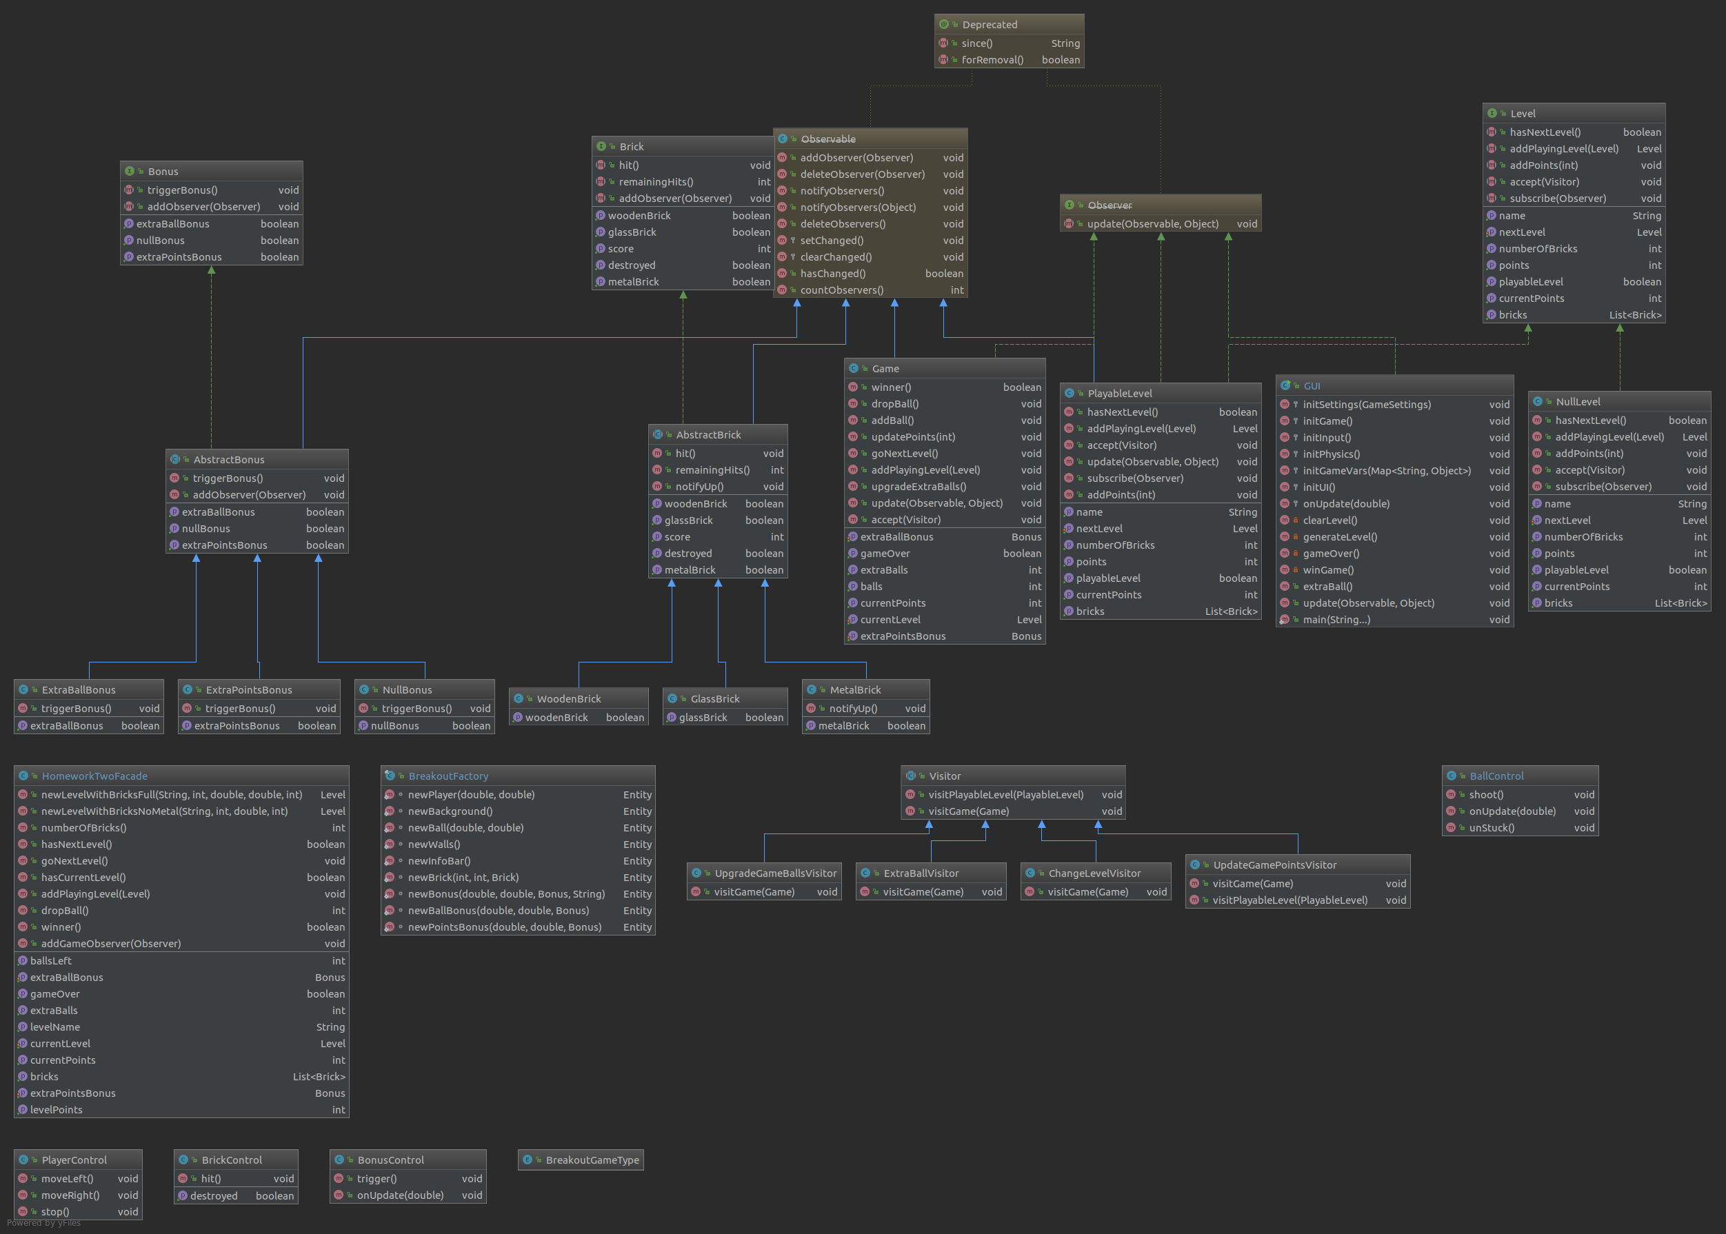Click the newBrick(int, int, Brick) method row
Screen dimensions: 1726x1234
[463, 878]
